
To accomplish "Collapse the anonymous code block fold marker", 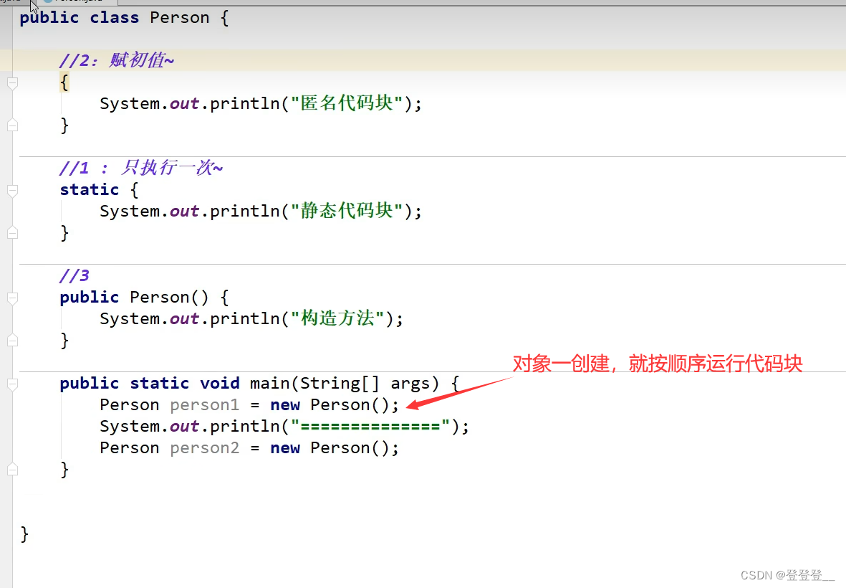I will tap(13, 83).
